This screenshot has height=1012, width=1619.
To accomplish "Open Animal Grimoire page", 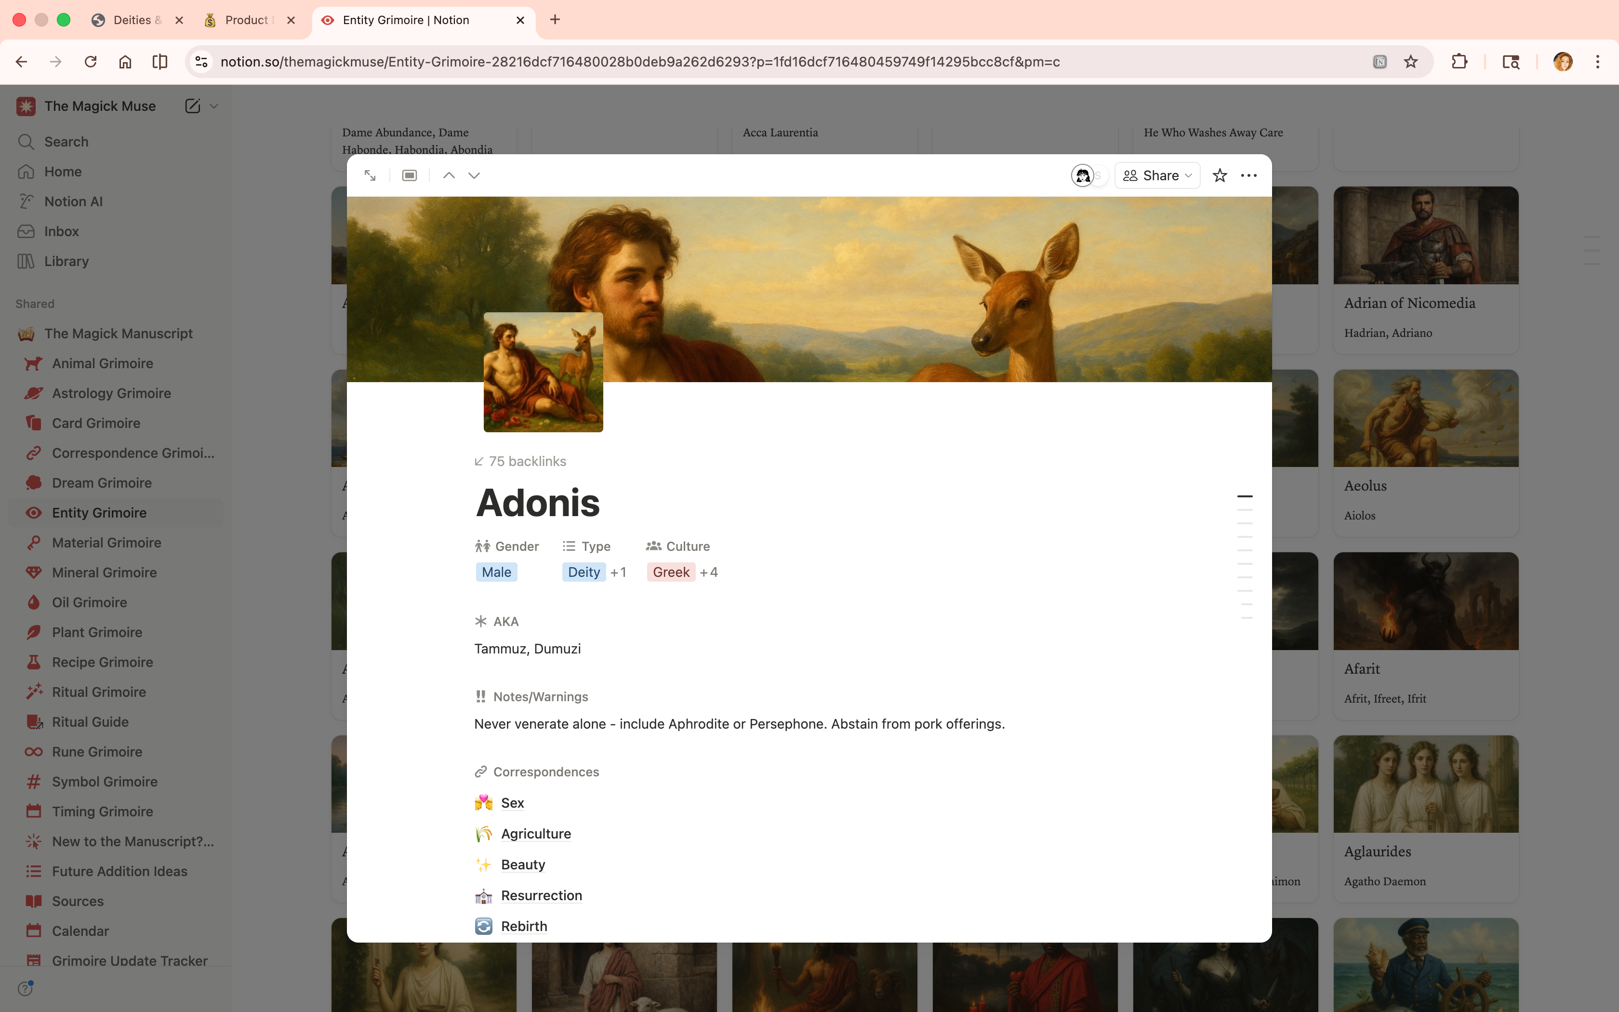I will coord(117,363).
